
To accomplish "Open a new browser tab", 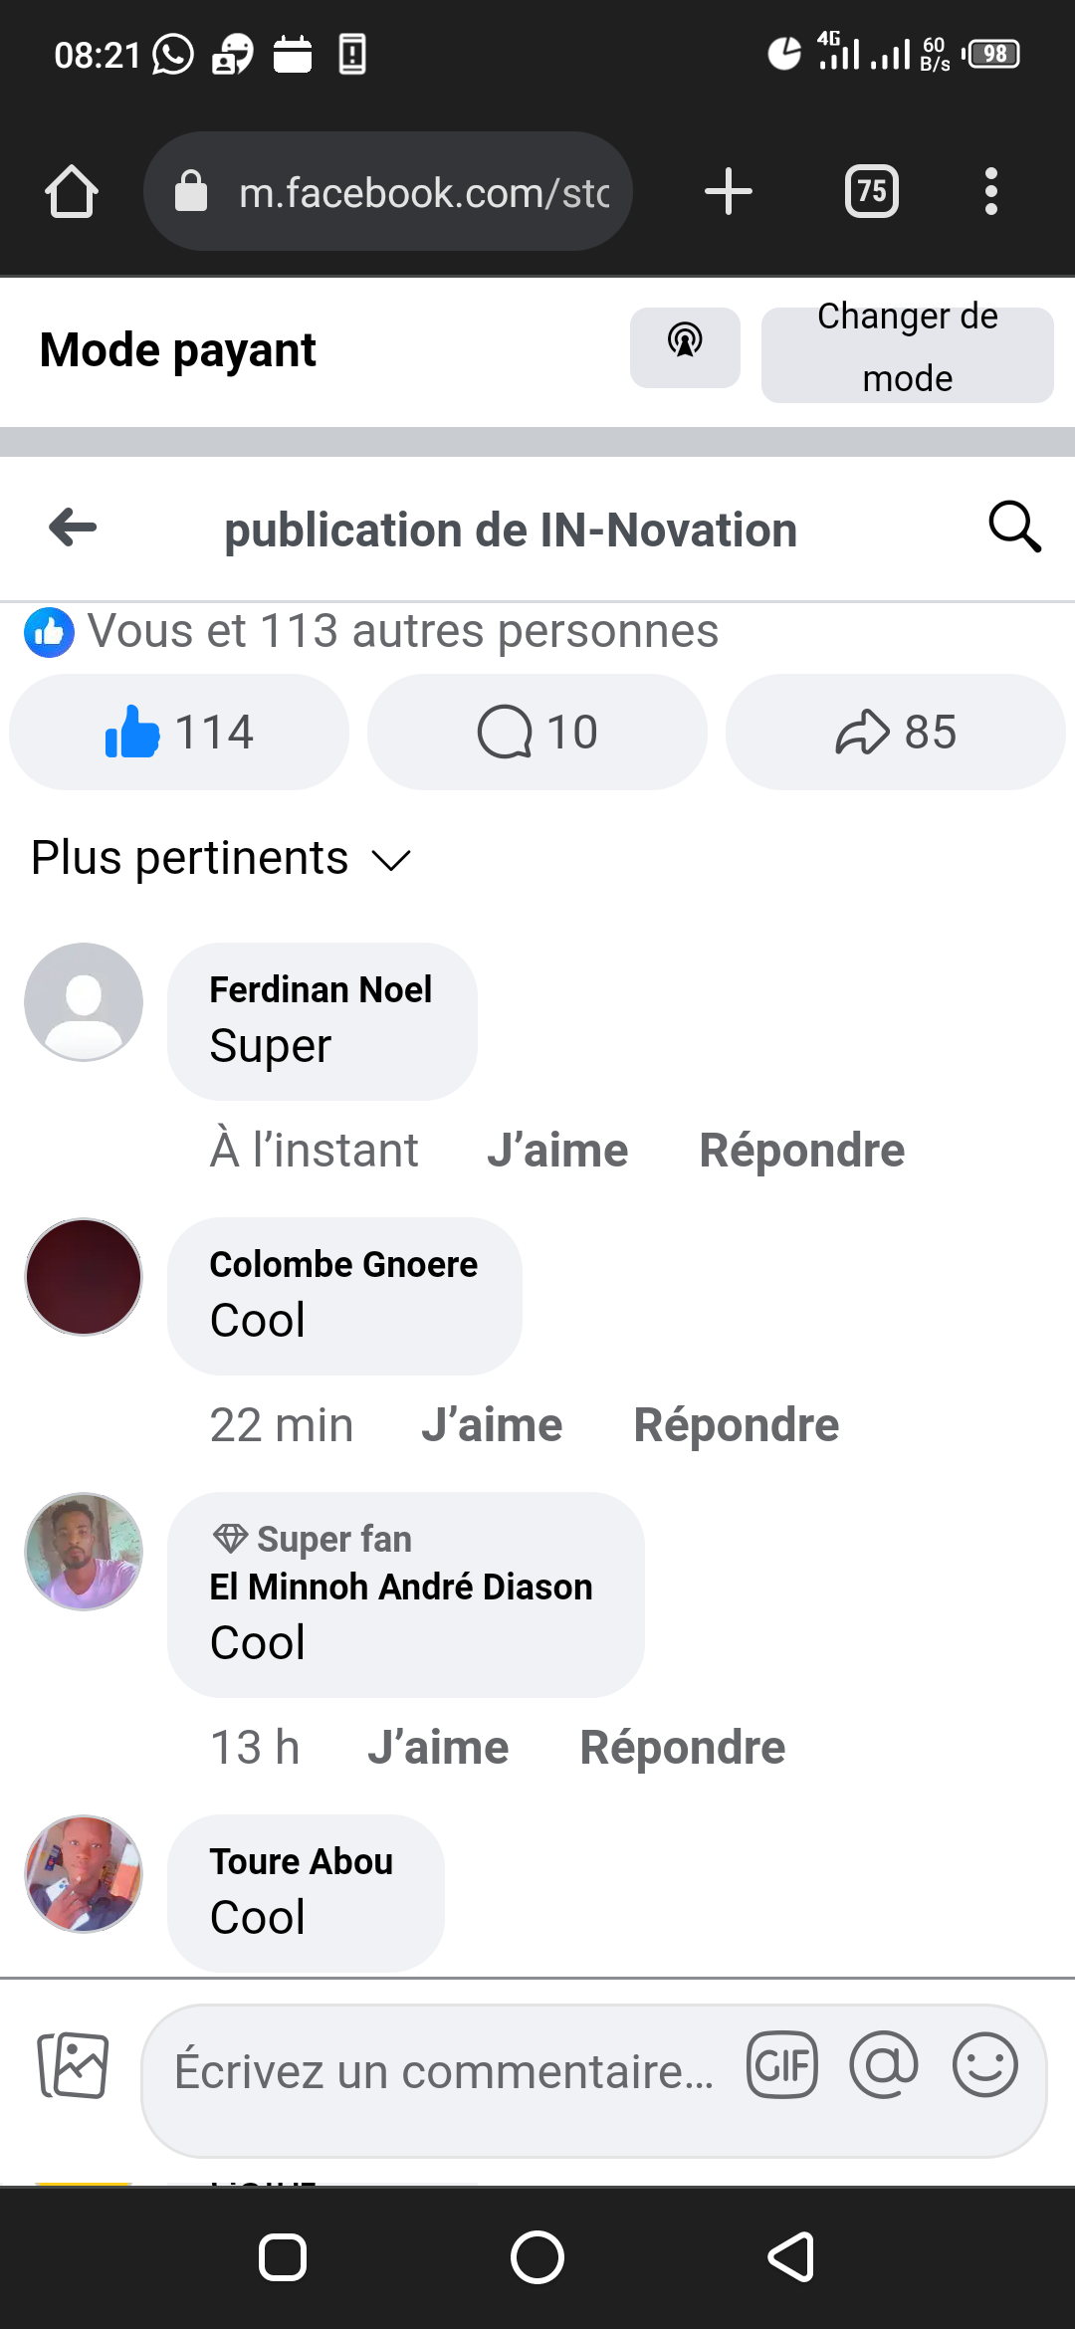I will click(728, 191).
